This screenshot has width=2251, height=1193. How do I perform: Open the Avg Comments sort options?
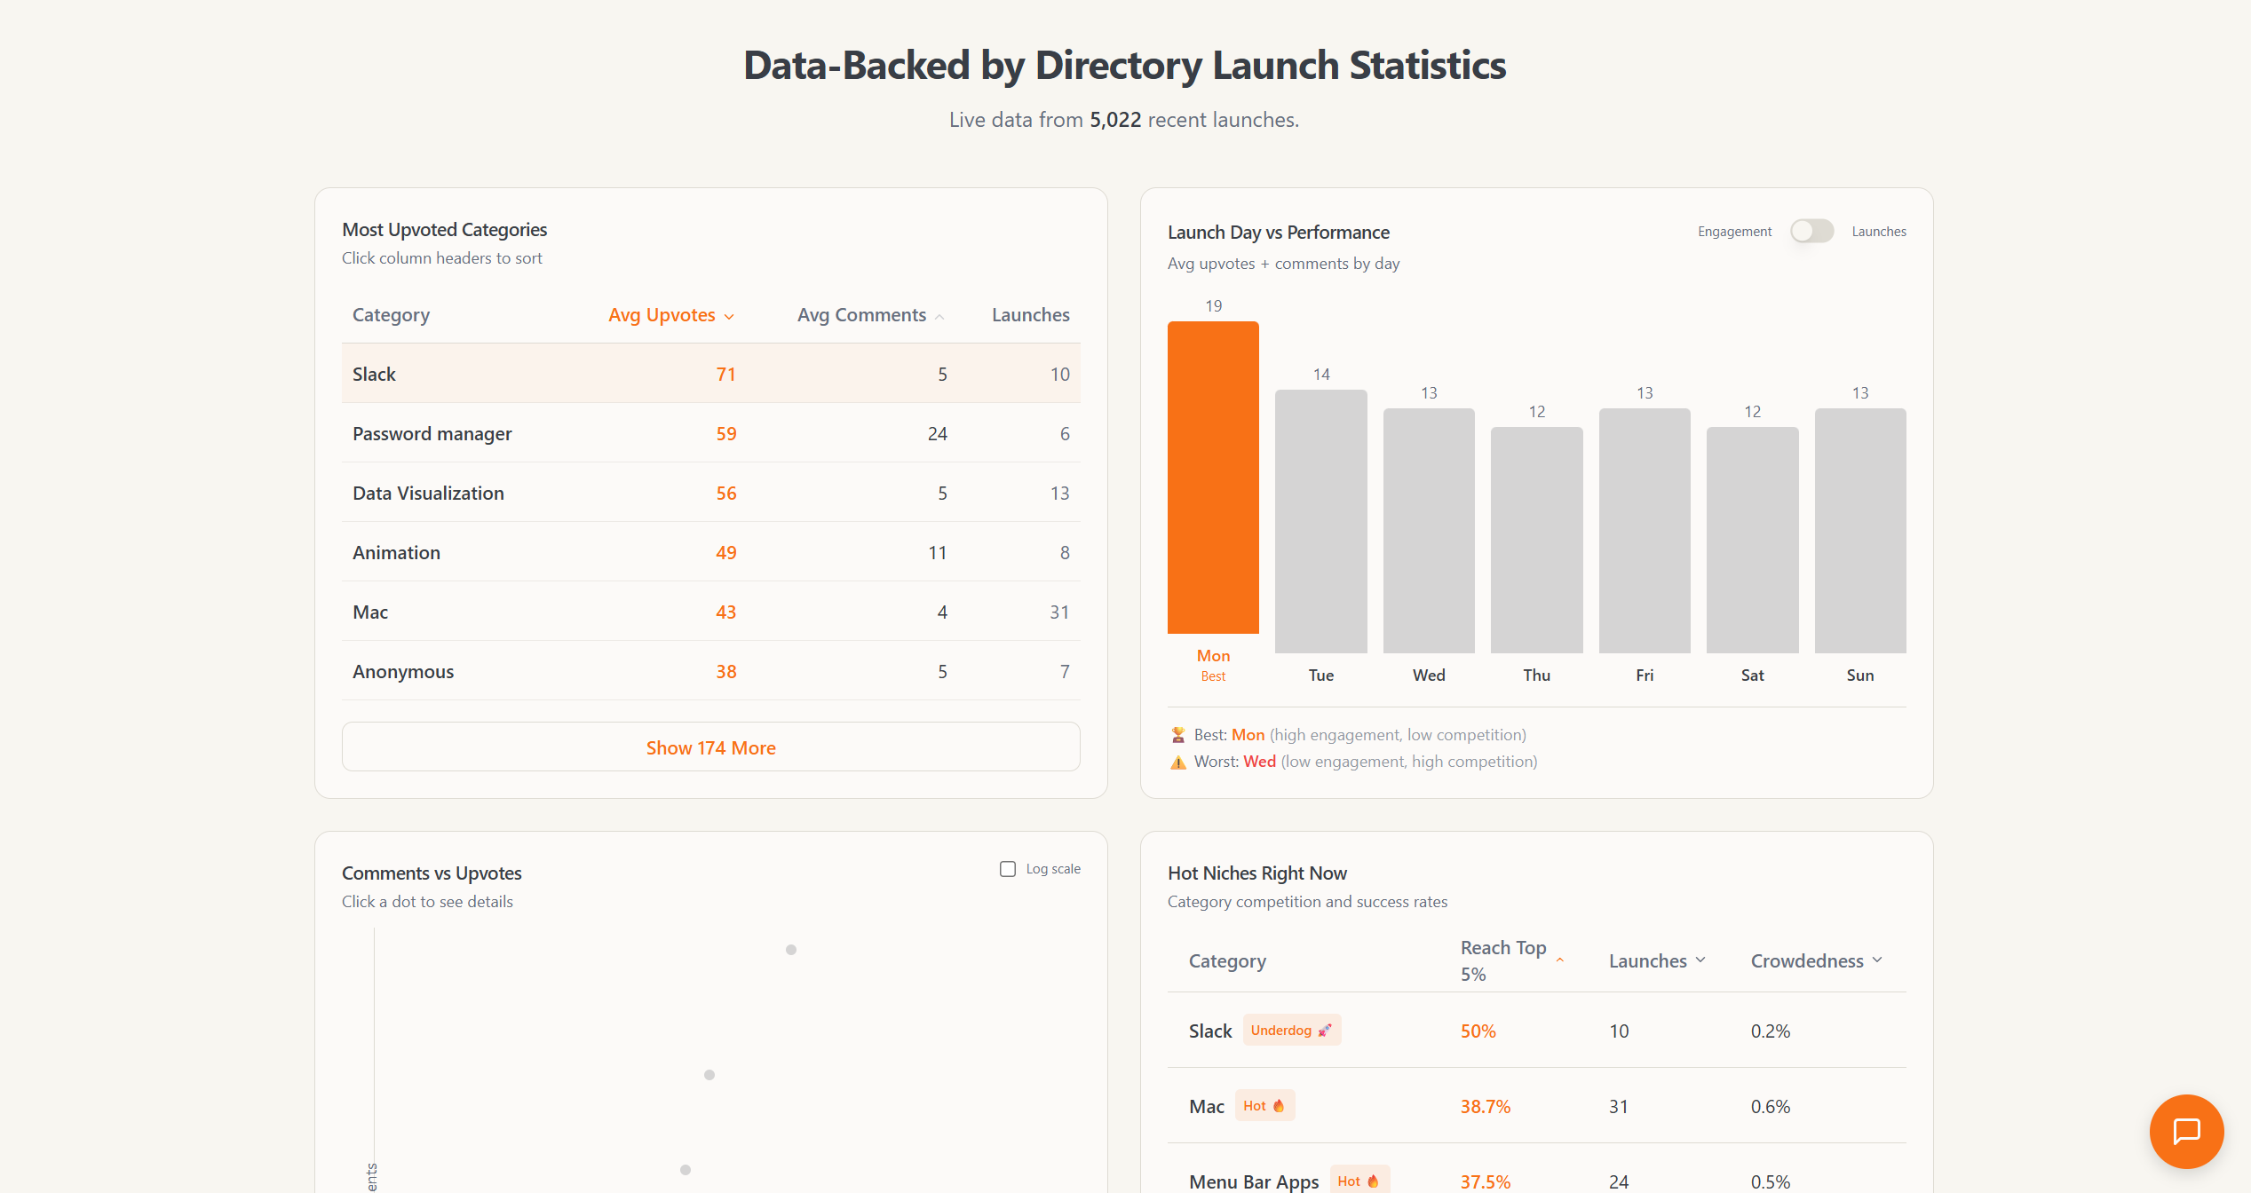[x=939, y=315]
